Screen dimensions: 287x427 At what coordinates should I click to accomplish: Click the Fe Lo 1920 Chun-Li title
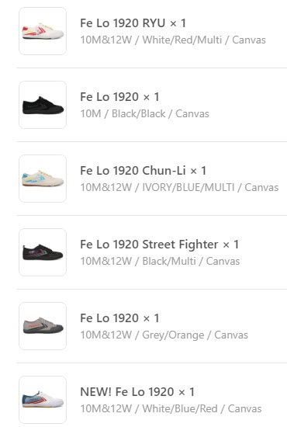(x=133, y=171)
